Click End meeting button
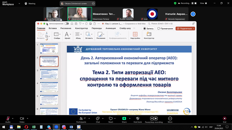 pyautogui.click(x=224, y=119)
